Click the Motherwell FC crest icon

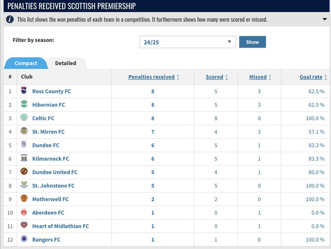[24, 198]
